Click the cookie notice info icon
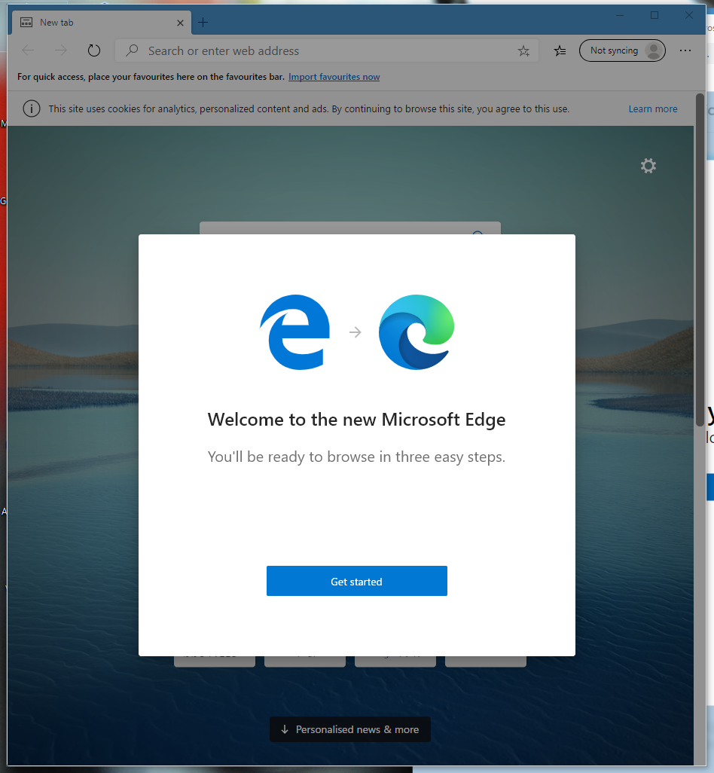The width and height of the screenshot is (714, 773). click(x=32, y=109)
